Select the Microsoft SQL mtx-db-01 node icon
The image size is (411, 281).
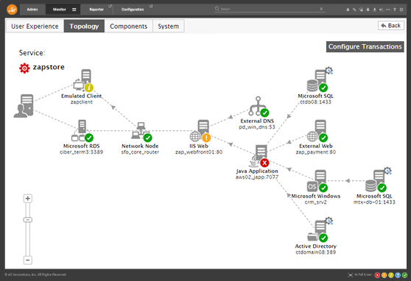[376, 180]
